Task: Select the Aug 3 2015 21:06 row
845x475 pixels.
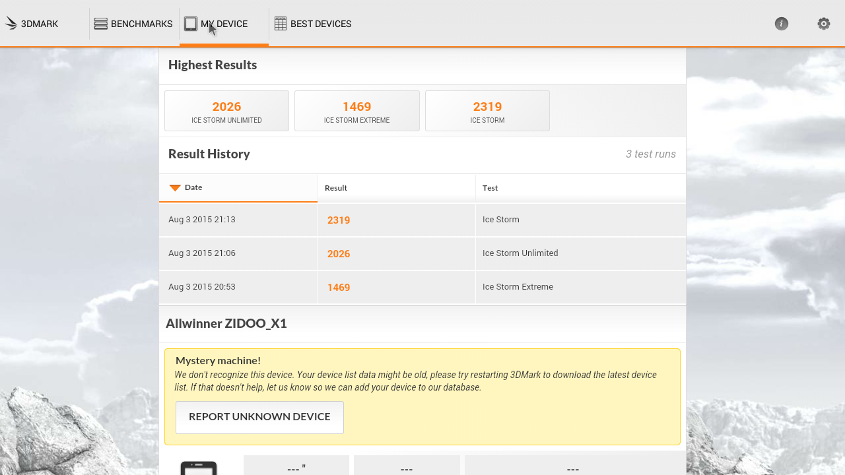Action: click(422, 253)
